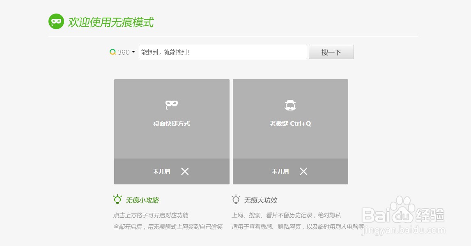Screen dimensions: 471x246
Task: Click the X icon under 老板键 Ctrl+Q
Action: pos(303,171)
